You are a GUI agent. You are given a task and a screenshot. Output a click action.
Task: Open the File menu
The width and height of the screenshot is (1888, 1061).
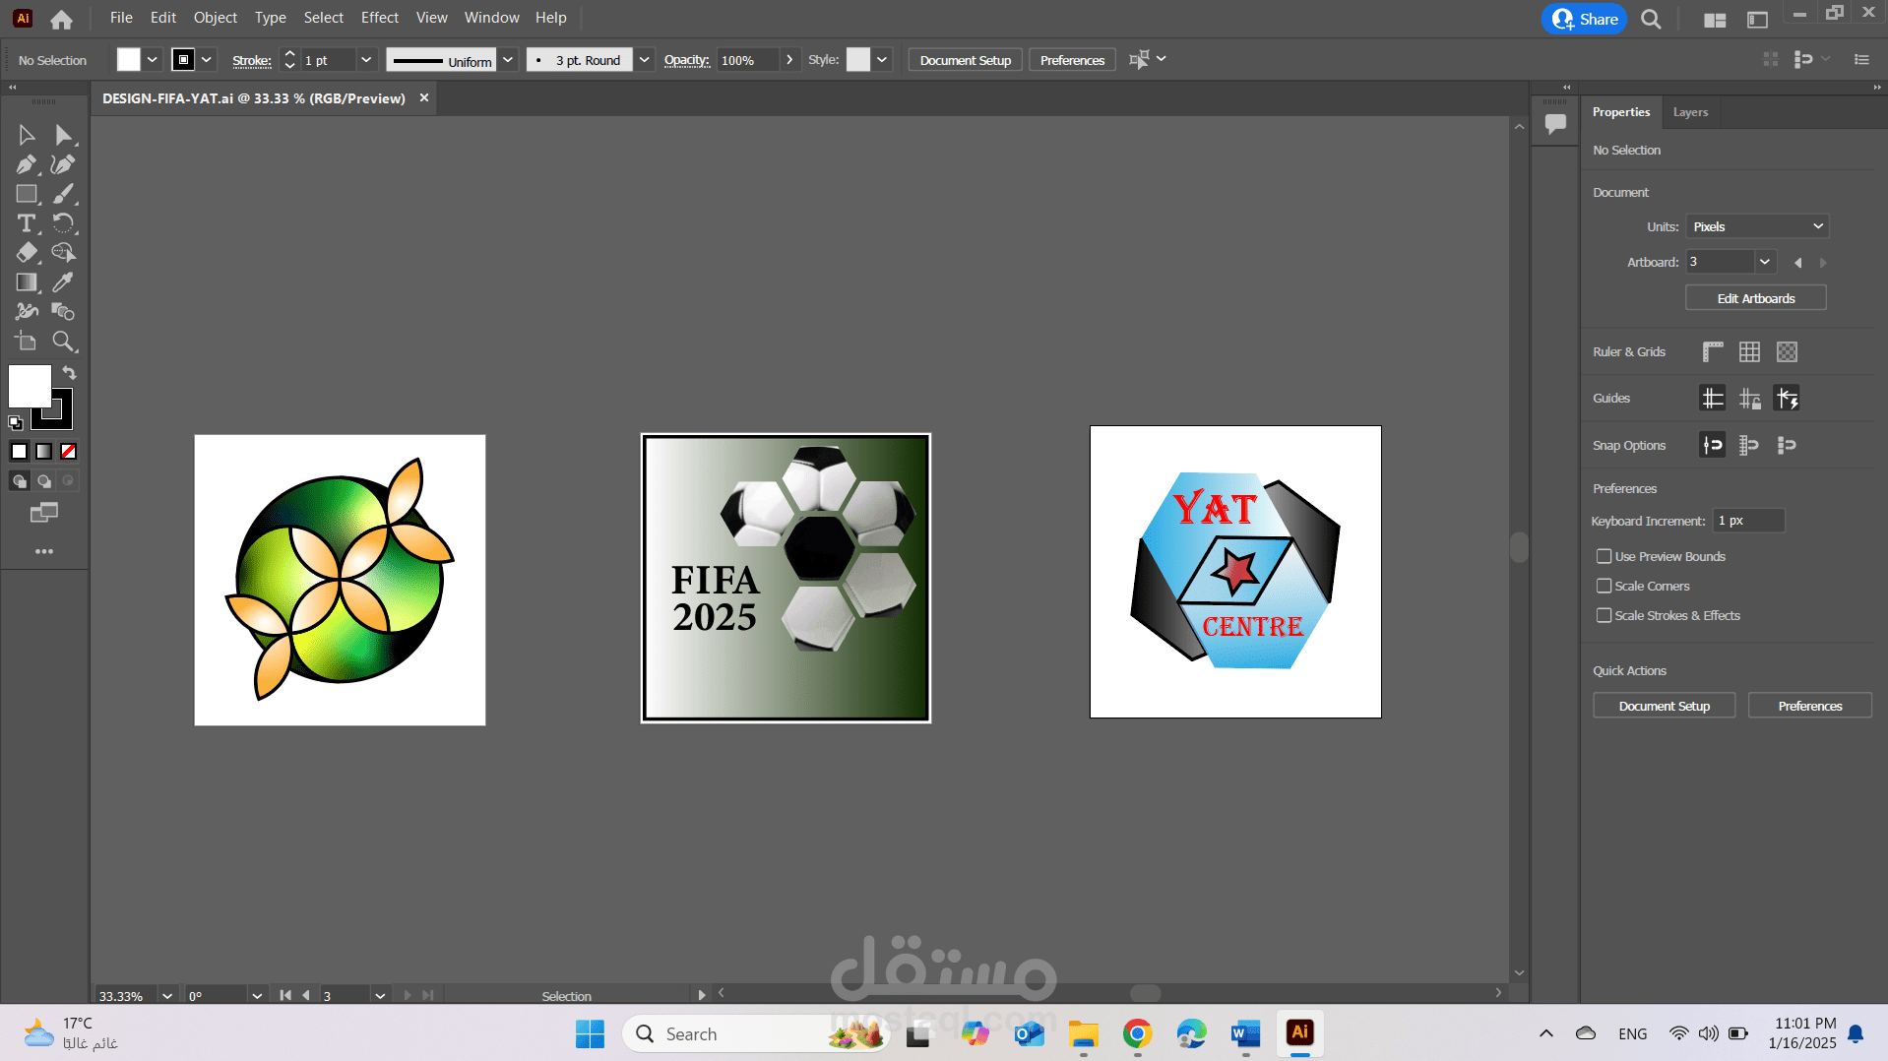[121, 18]
